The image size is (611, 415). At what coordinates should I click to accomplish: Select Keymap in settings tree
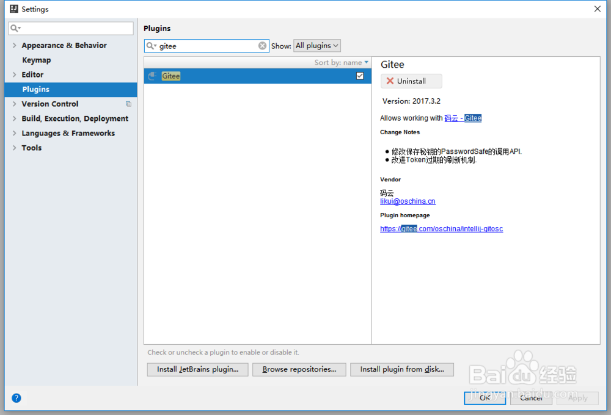36,60
